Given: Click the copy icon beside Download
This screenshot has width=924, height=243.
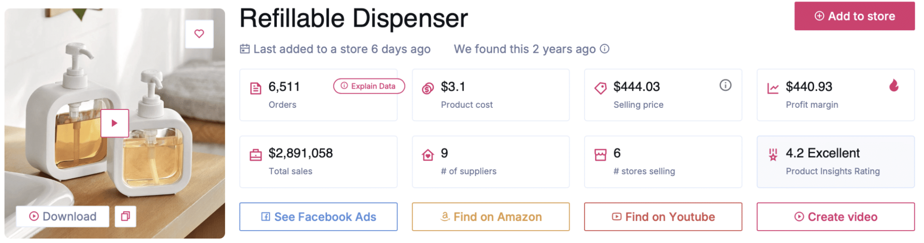Looking at the screenshot, I should point(125,217).
